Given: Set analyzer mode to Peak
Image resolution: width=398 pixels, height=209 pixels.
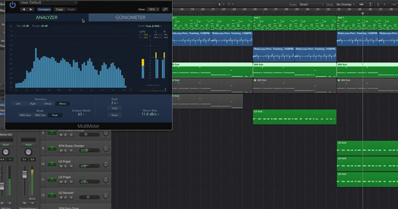Looking at the screenshot, I should click(54, 115).
